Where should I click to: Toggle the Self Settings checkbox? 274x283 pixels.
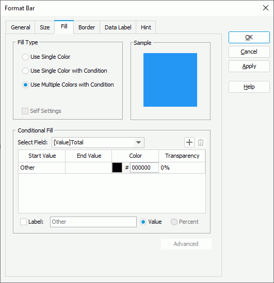pos(41,111)
